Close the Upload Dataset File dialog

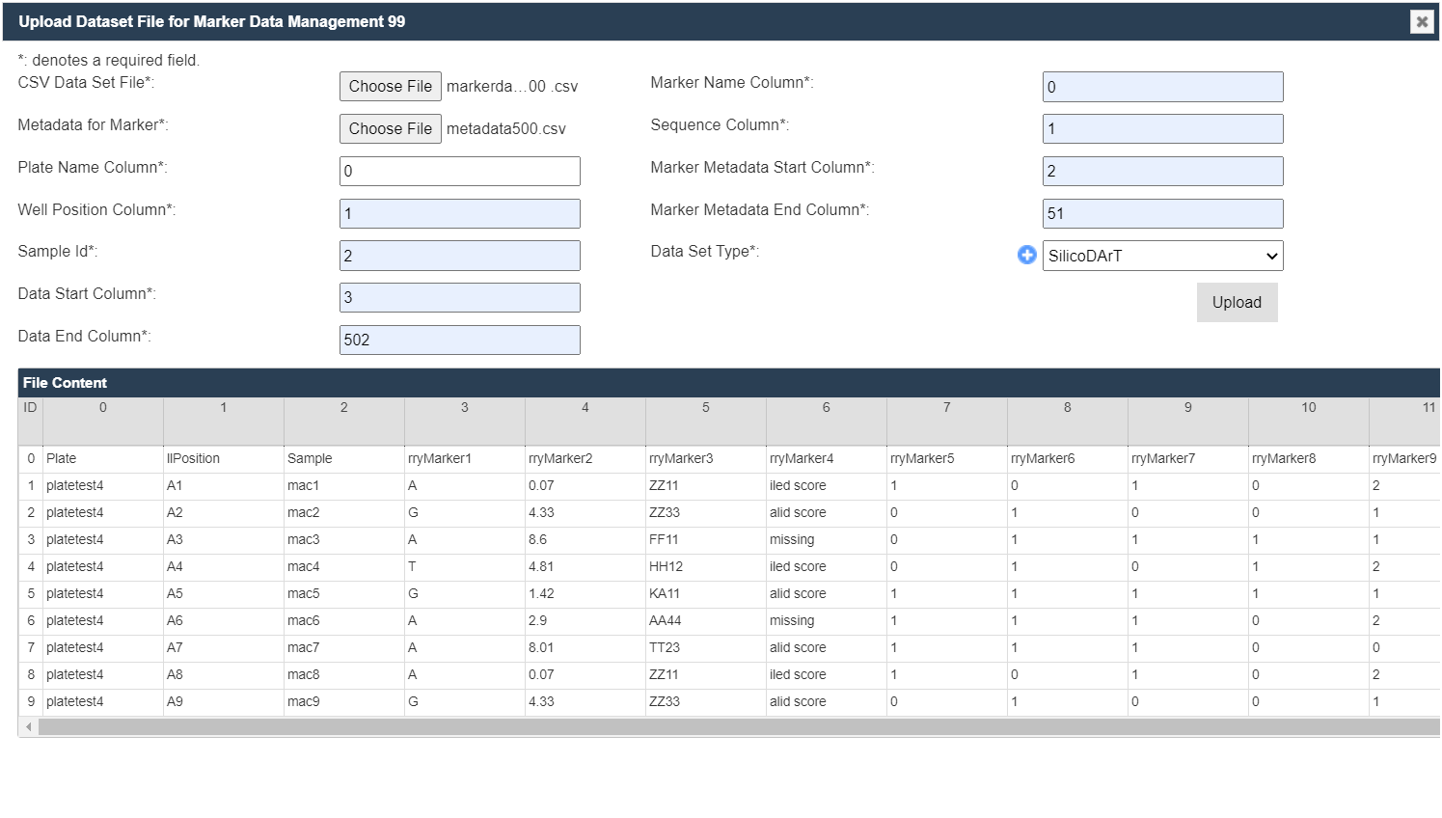click(1421, 21)
